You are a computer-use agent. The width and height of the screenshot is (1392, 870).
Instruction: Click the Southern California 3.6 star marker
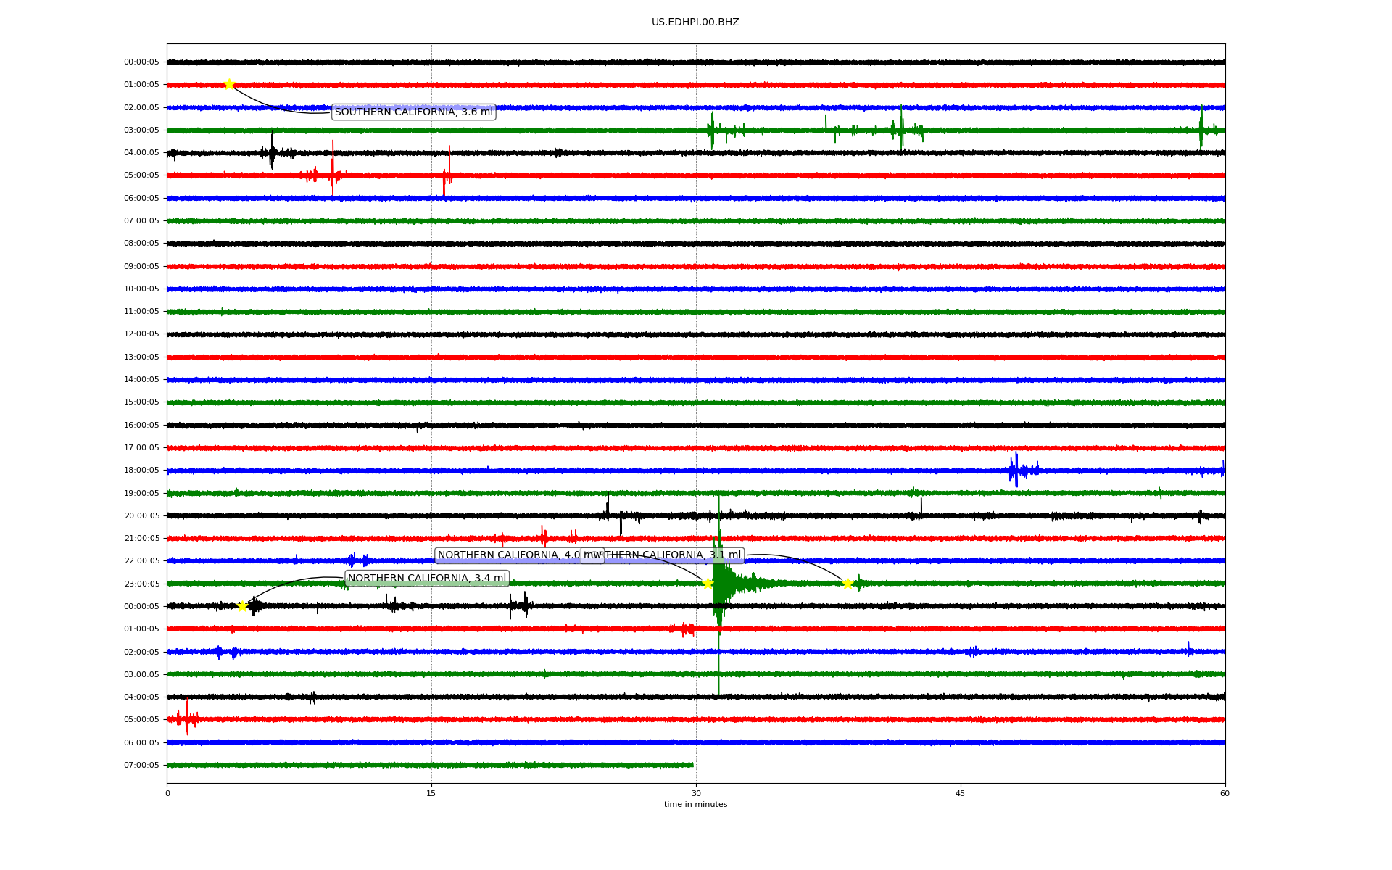point(229,84)
